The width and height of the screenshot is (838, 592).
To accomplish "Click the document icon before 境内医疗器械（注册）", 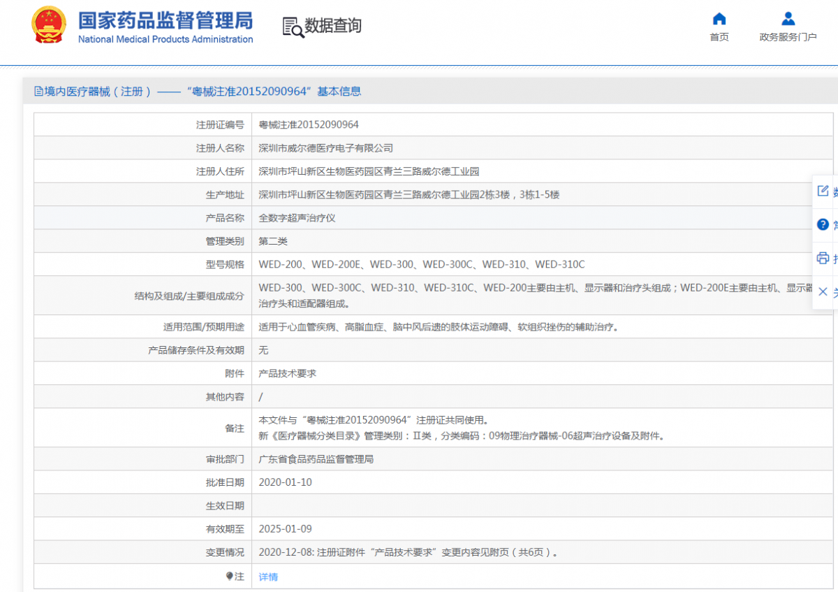I will point(37,91).
